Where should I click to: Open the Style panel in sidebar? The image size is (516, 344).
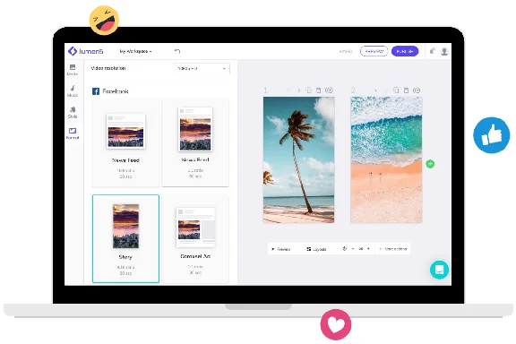click(x=73, y=112)
